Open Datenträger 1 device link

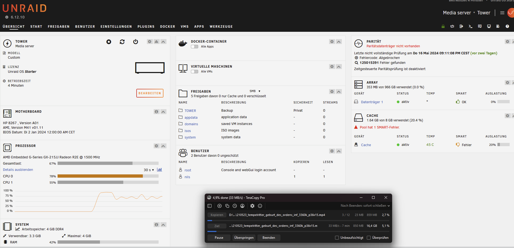[x=372, y=102]
